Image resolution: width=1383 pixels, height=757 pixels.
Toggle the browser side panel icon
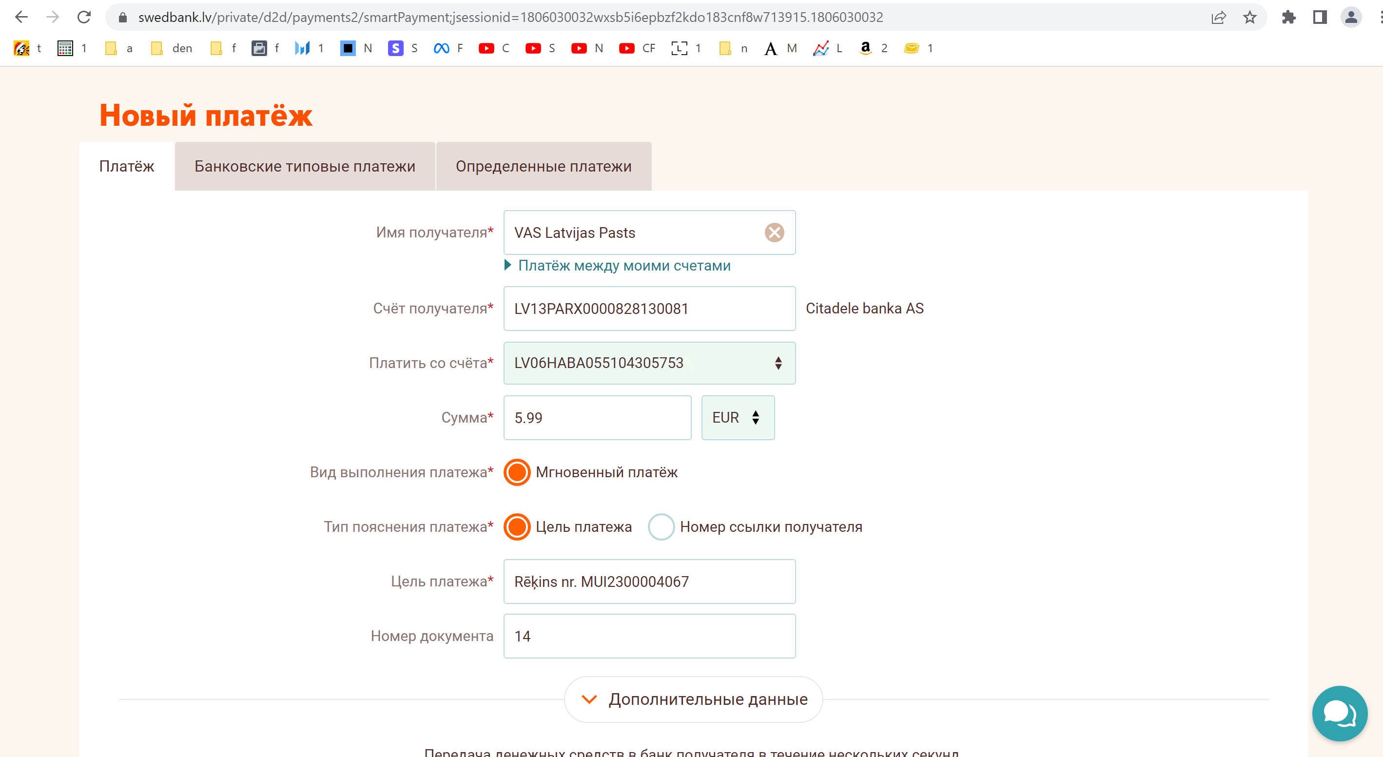1320,18
